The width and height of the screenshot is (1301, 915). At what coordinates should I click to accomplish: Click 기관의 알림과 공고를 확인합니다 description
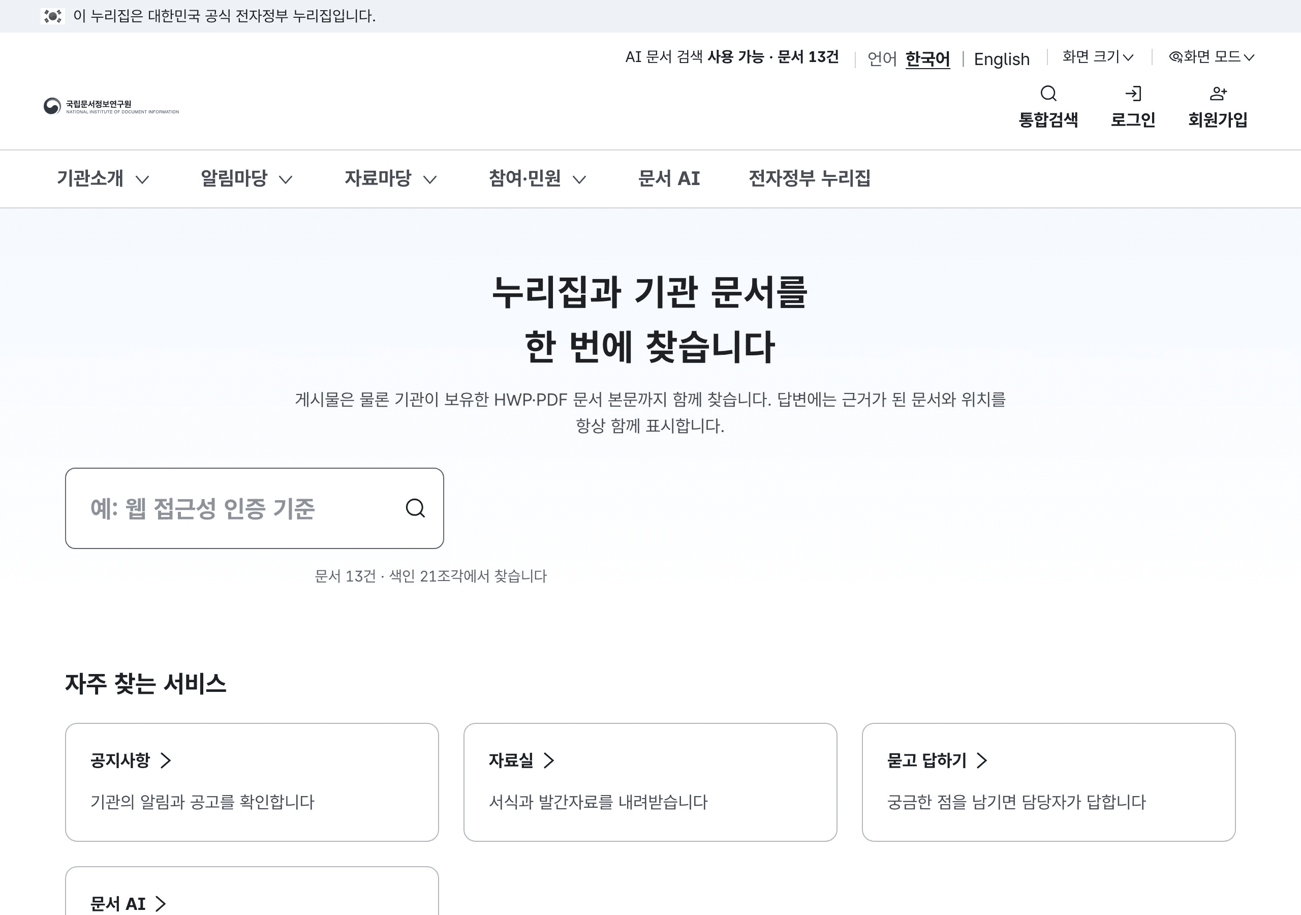click(x=202, y=802)
